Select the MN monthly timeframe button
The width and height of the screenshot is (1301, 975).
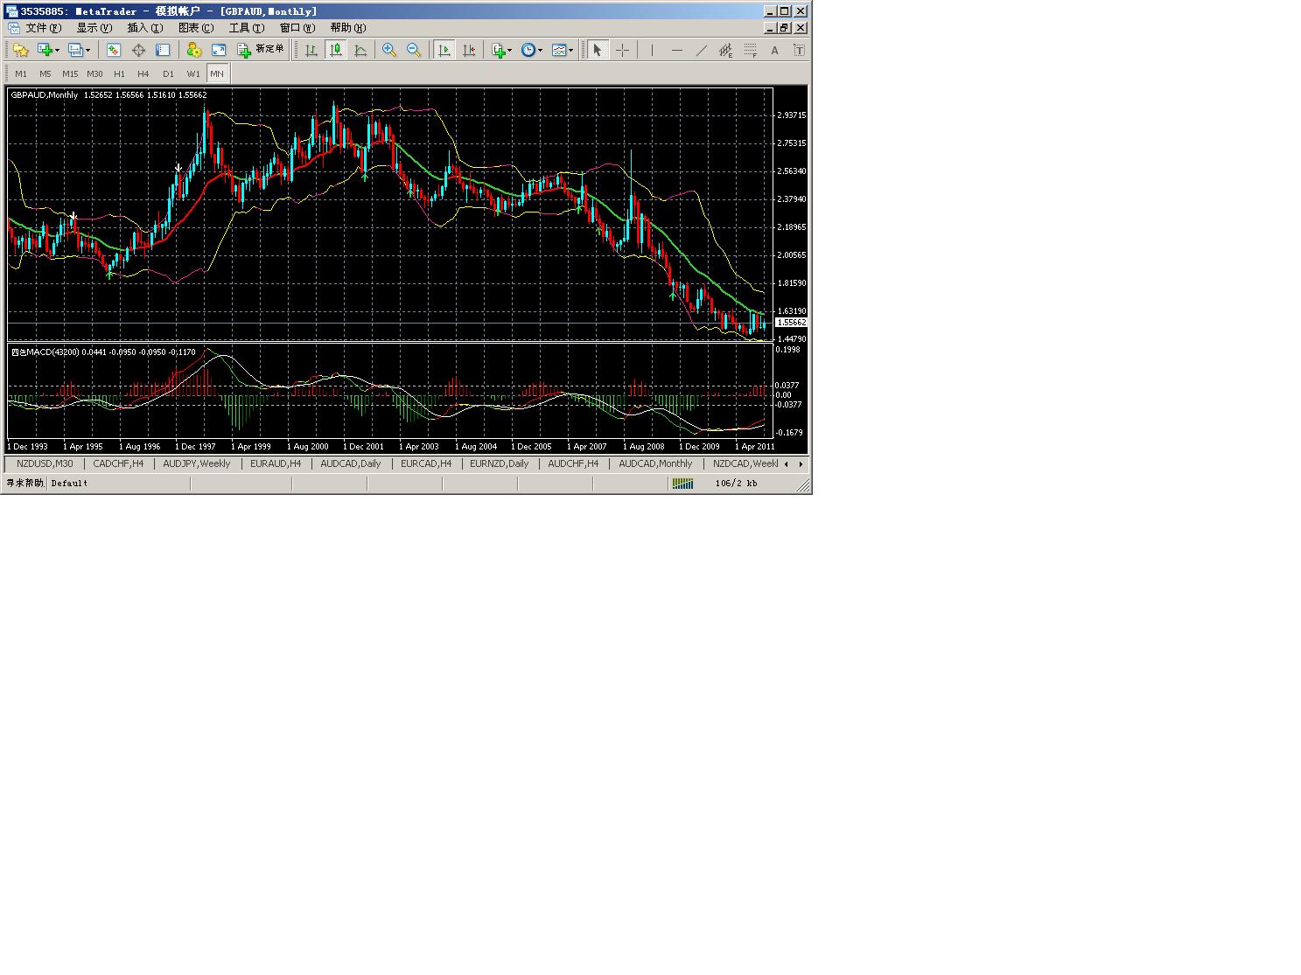[217, 74]
